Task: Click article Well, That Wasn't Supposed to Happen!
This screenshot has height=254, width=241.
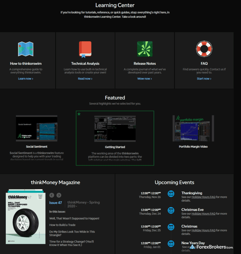Action: pos(74,218)
